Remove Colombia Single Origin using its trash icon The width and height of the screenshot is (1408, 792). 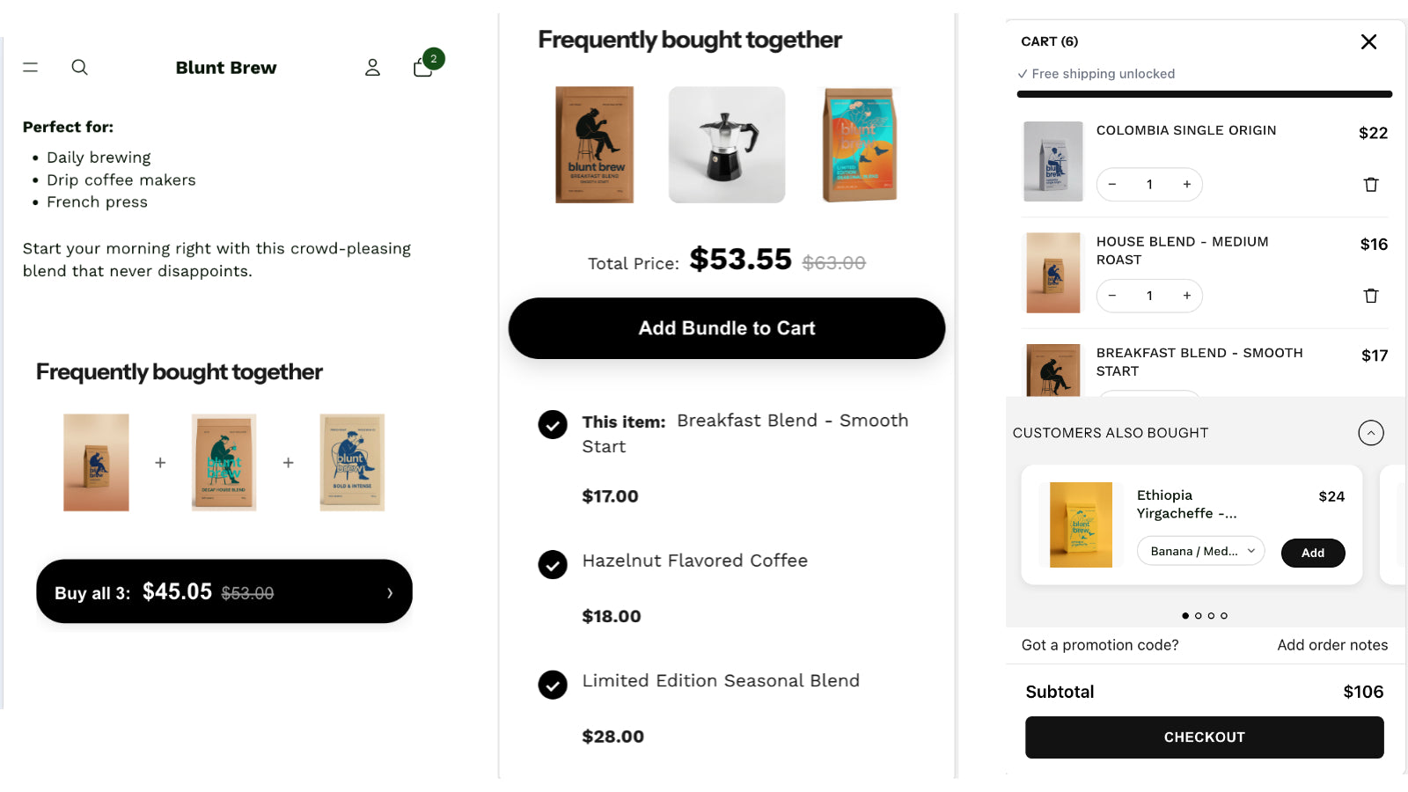[x=1371, y=184]
